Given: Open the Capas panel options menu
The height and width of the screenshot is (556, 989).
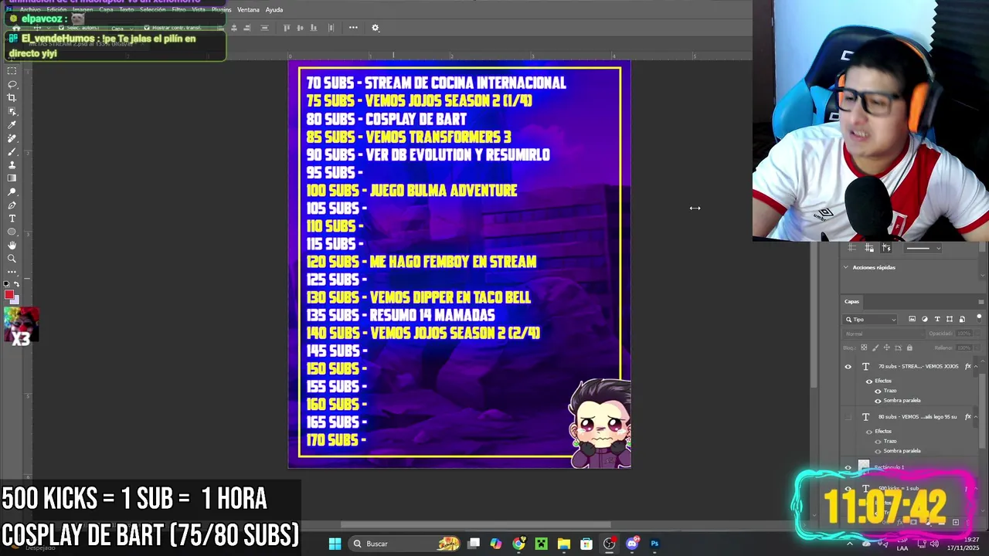Looking at the screenshot, I should pyautogui.click(x=981, y=302).
